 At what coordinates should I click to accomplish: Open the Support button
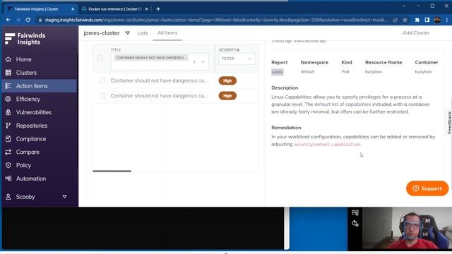(x=427, y=188)
